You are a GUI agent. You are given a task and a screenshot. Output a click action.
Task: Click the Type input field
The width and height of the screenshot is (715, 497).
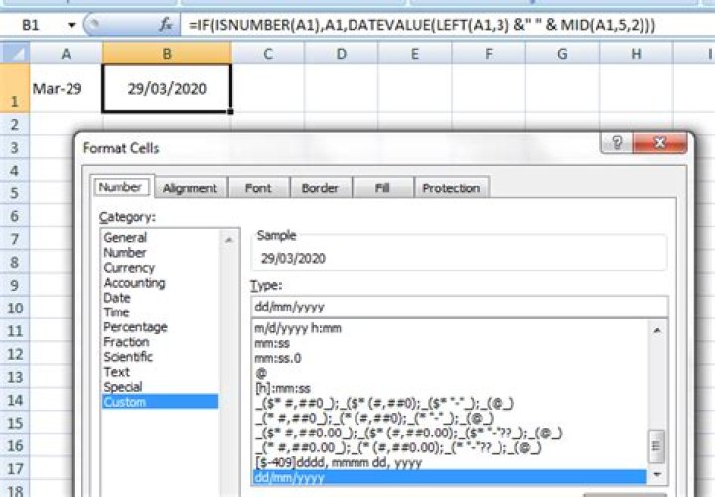pyautogui.click(x=459, y=307)
